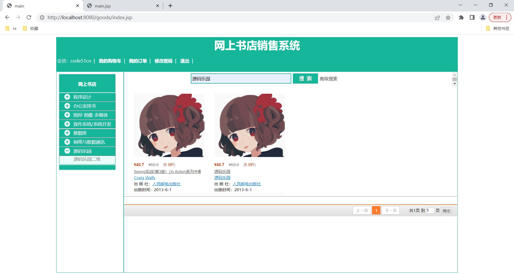514x275 pixels.
Task: Click the share page icon in address bar
Action: pos(437,18)
